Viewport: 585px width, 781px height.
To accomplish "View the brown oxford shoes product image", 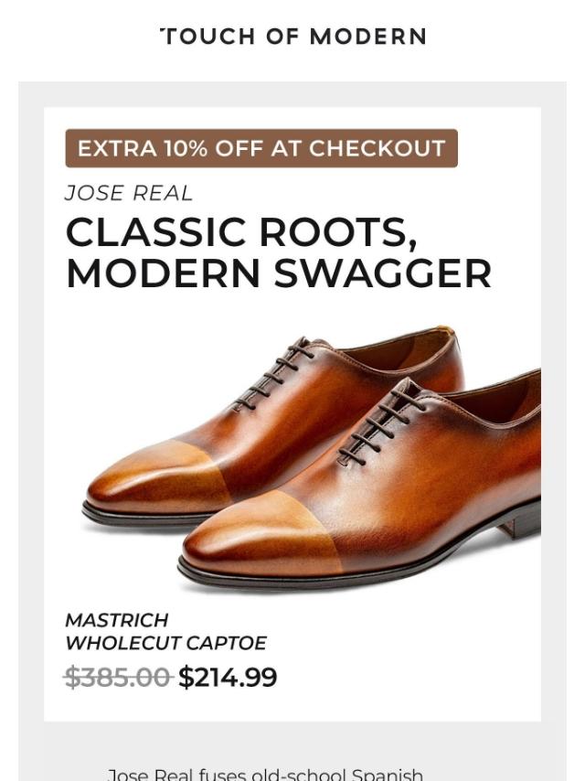I will (313, 458).
